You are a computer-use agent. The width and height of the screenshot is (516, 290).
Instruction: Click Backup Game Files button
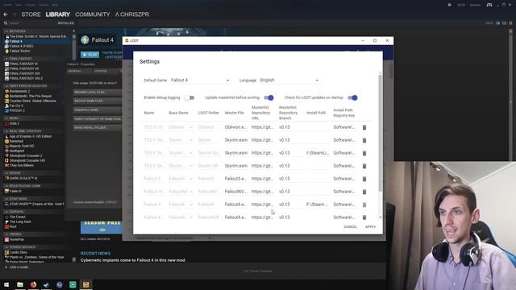pos(98,101)
